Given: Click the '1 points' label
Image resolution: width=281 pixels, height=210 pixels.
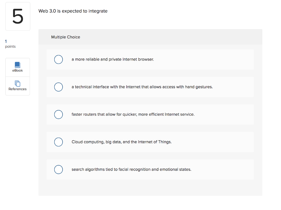Looking at the screenshot, I should tap(8, 44).
